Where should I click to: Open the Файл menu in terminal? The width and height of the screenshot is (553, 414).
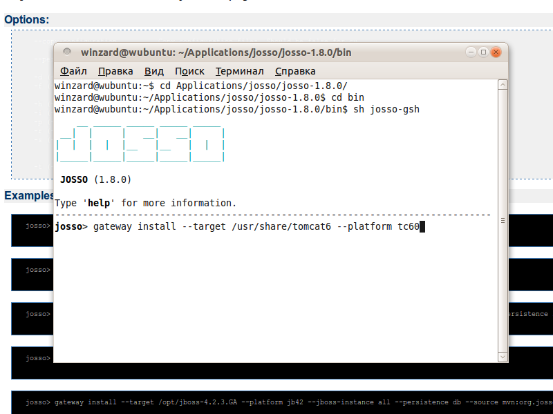coord(73,71)
